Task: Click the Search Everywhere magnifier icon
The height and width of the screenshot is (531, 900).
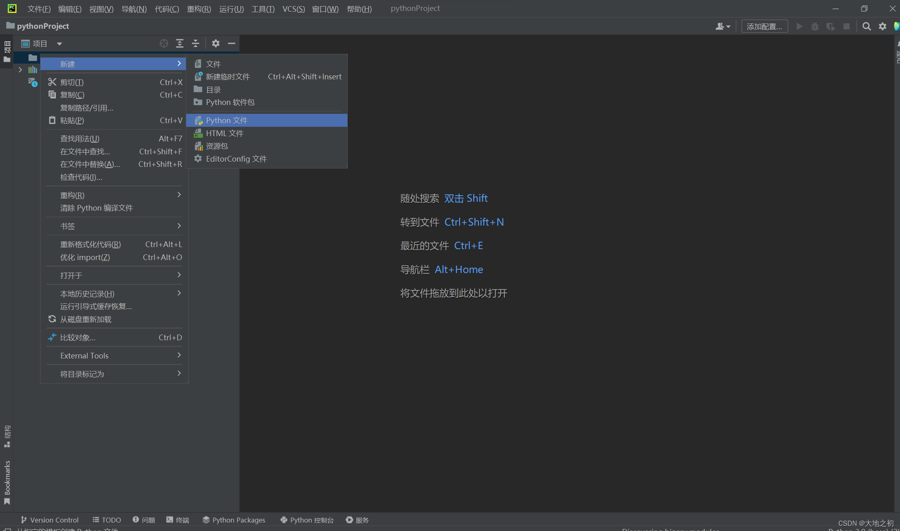Action: [x=866, y=27]
